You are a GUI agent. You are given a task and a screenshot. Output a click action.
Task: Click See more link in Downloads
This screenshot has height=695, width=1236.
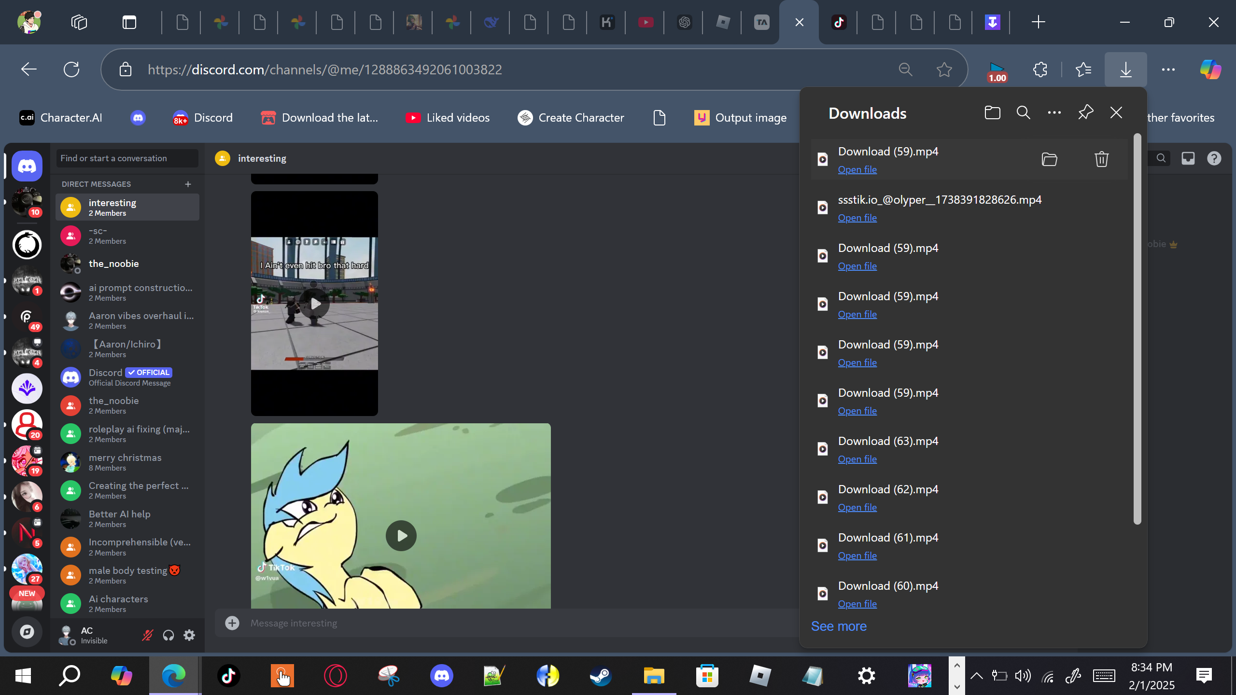pos(839,626)
